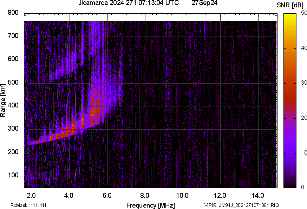This screenshot has height=209, width=307.
Task: Click the plot title 'Jicamarca 2024 271 07:13:04 UTC'
Action: (x=129, y=3)
